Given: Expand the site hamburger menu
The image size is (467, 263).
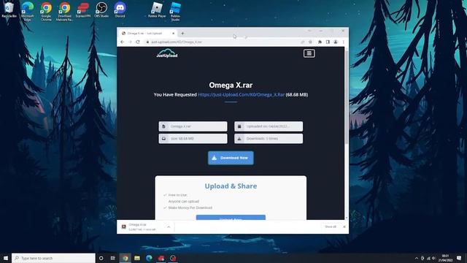Looking at the screenshot, I should pos(309,53).
